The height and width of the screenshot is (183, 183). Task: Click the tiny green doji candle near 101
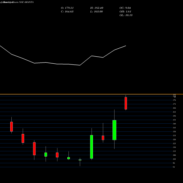click(80, 160)
